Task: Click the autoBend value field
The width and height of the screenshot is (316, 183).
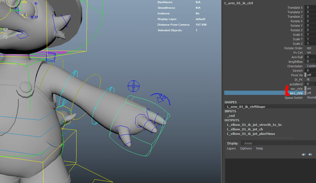Action: [310, 84]
